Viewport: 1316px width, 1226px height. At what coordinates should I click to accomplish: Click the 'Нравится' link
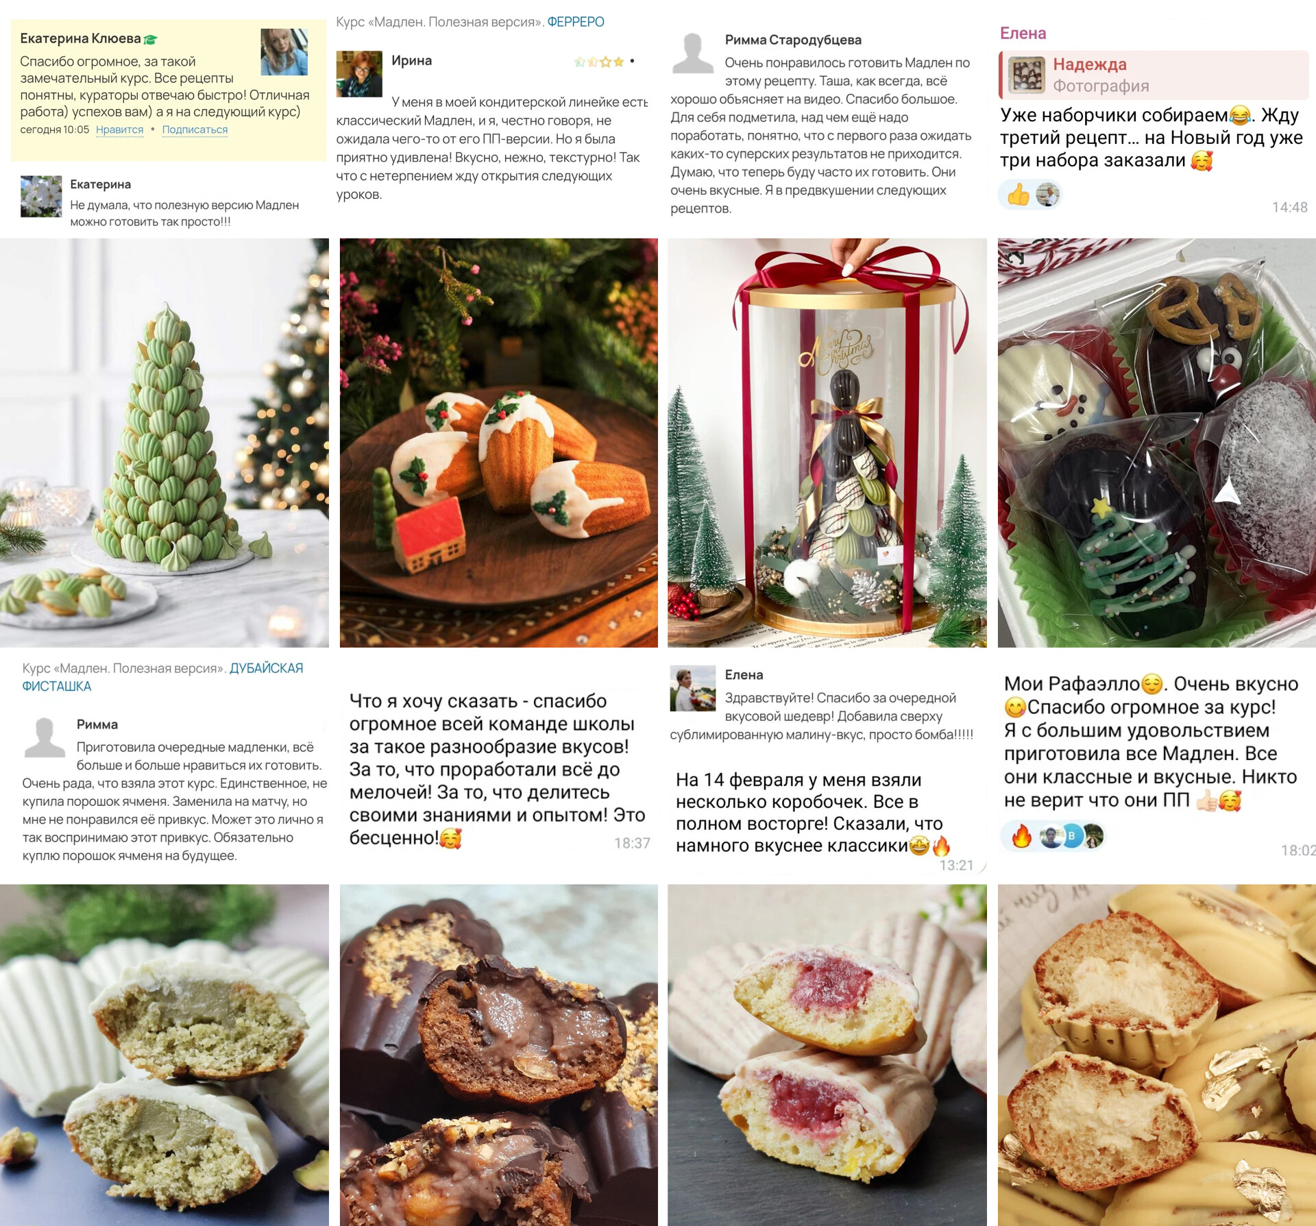119,130
